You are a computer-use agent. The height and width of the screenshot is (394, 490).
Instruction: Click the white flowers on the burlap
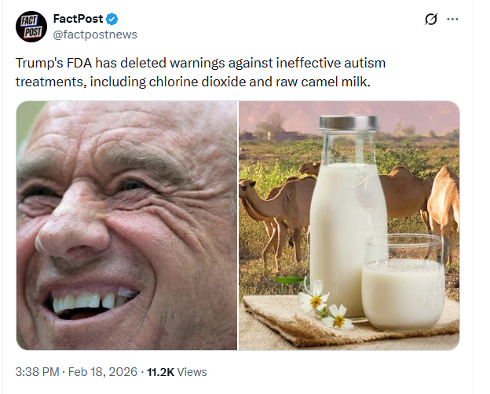click(x=324, y=307)
